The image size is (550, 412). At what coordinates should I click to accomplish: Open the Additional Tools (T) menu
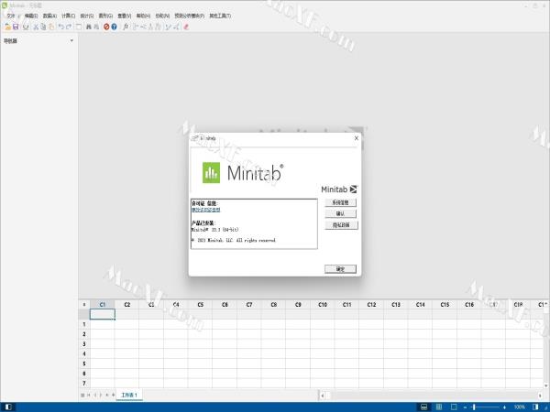[220, 16]
